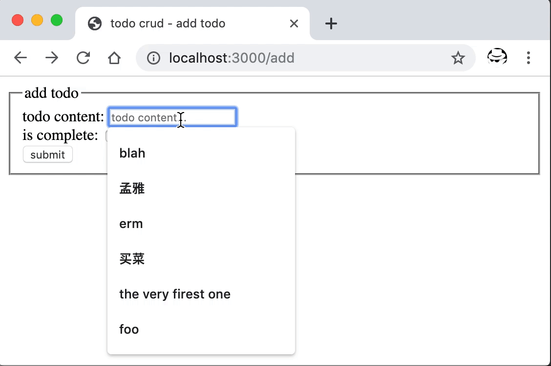Screen dimensions: 551x366
Task: Open the Chrome three-dot menu
Action: pos(528,58)
